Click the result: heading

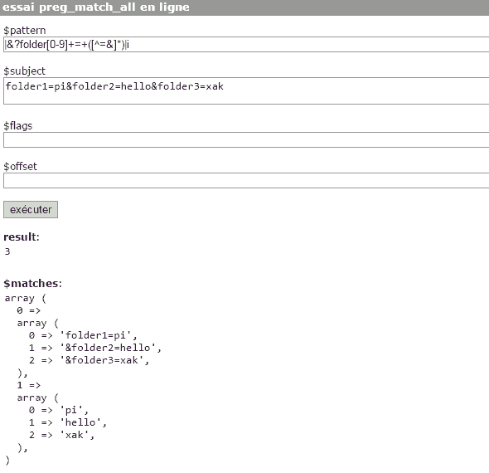(22, 237)
